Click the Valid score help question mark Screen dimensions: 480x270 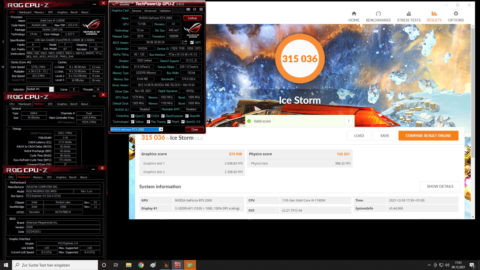[x=348, y=121]
